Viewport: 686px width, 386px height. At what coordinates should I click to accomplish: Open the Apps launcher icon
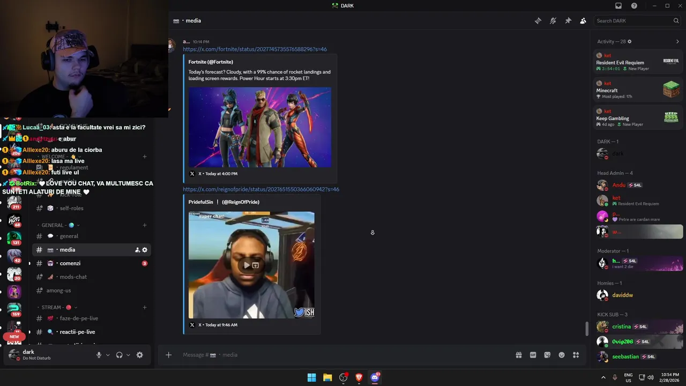(576, 355)
